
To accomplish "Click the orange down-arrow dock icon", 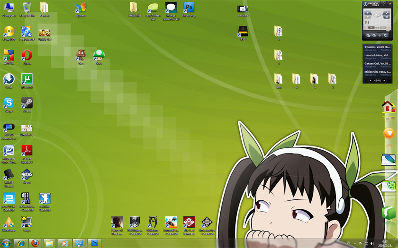I will [389, 133].
